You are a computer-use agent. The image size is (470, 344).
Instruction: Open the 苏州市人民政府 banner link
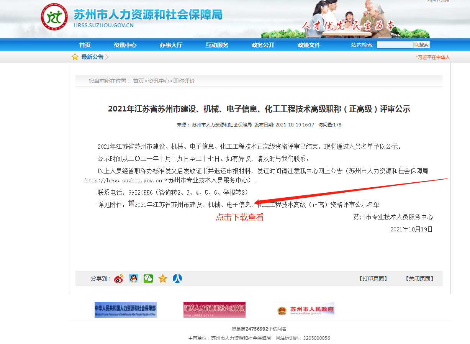[x=304, y=310]
